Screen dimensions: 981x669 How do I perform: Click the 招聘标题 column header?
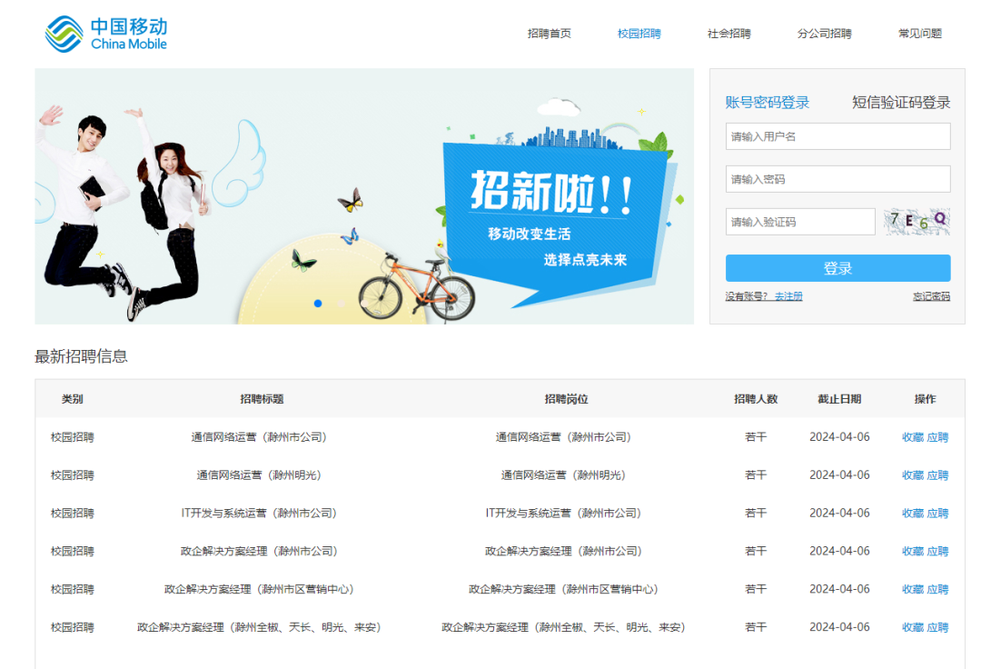pos(263,399)
